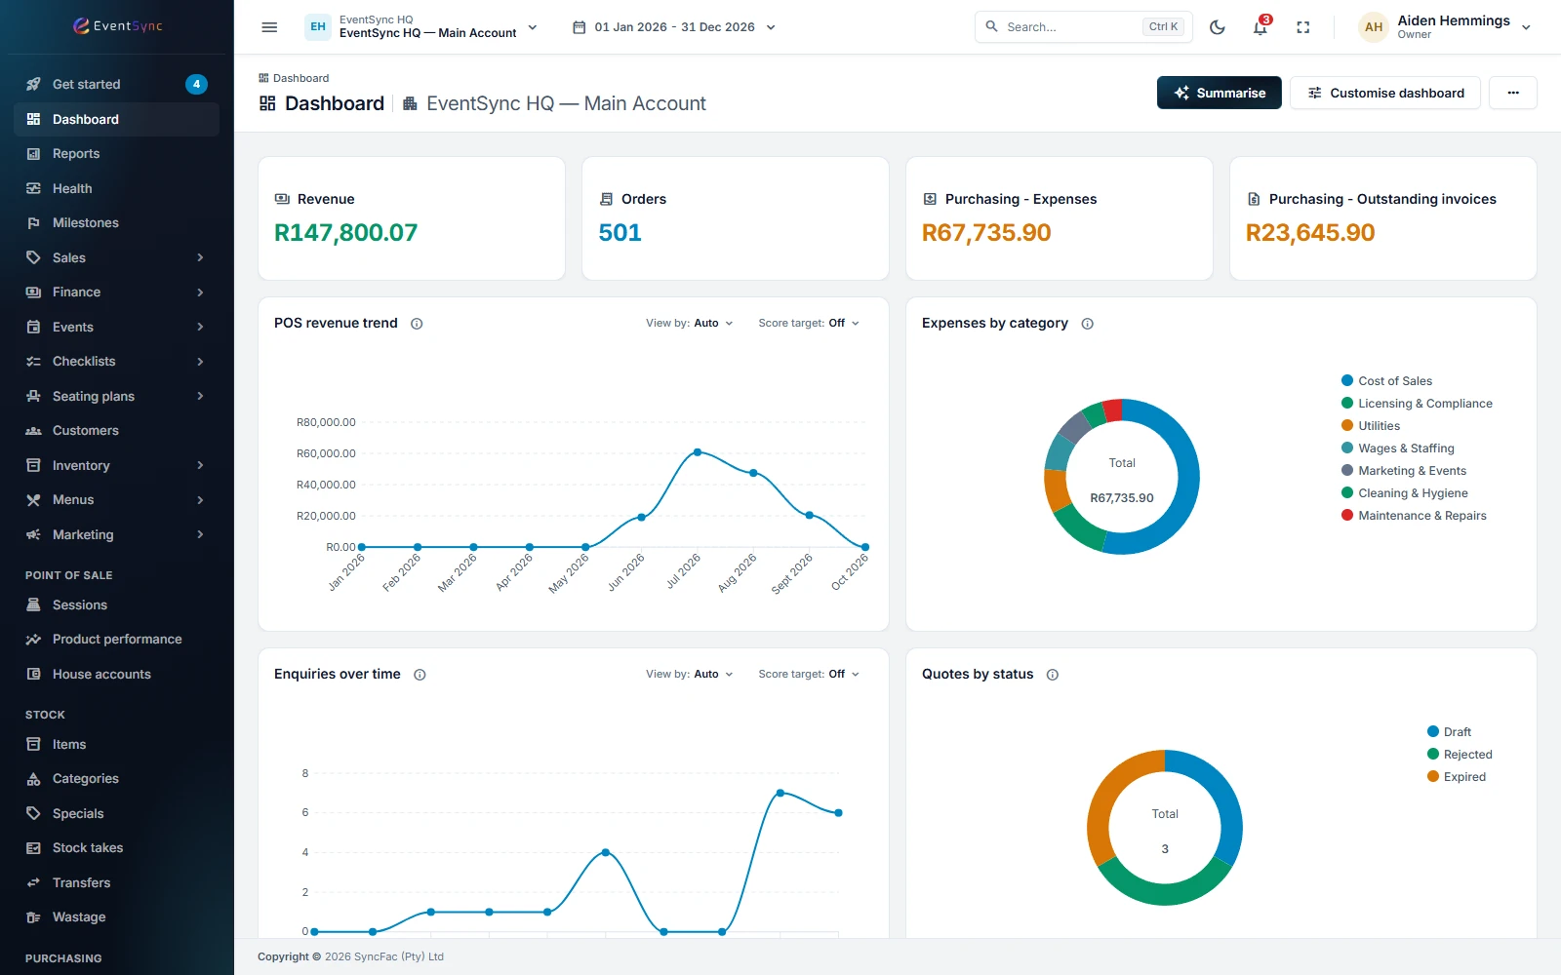Click the EventSync logo
This screenshot has height=975, width=1561.
pos(117,26)
